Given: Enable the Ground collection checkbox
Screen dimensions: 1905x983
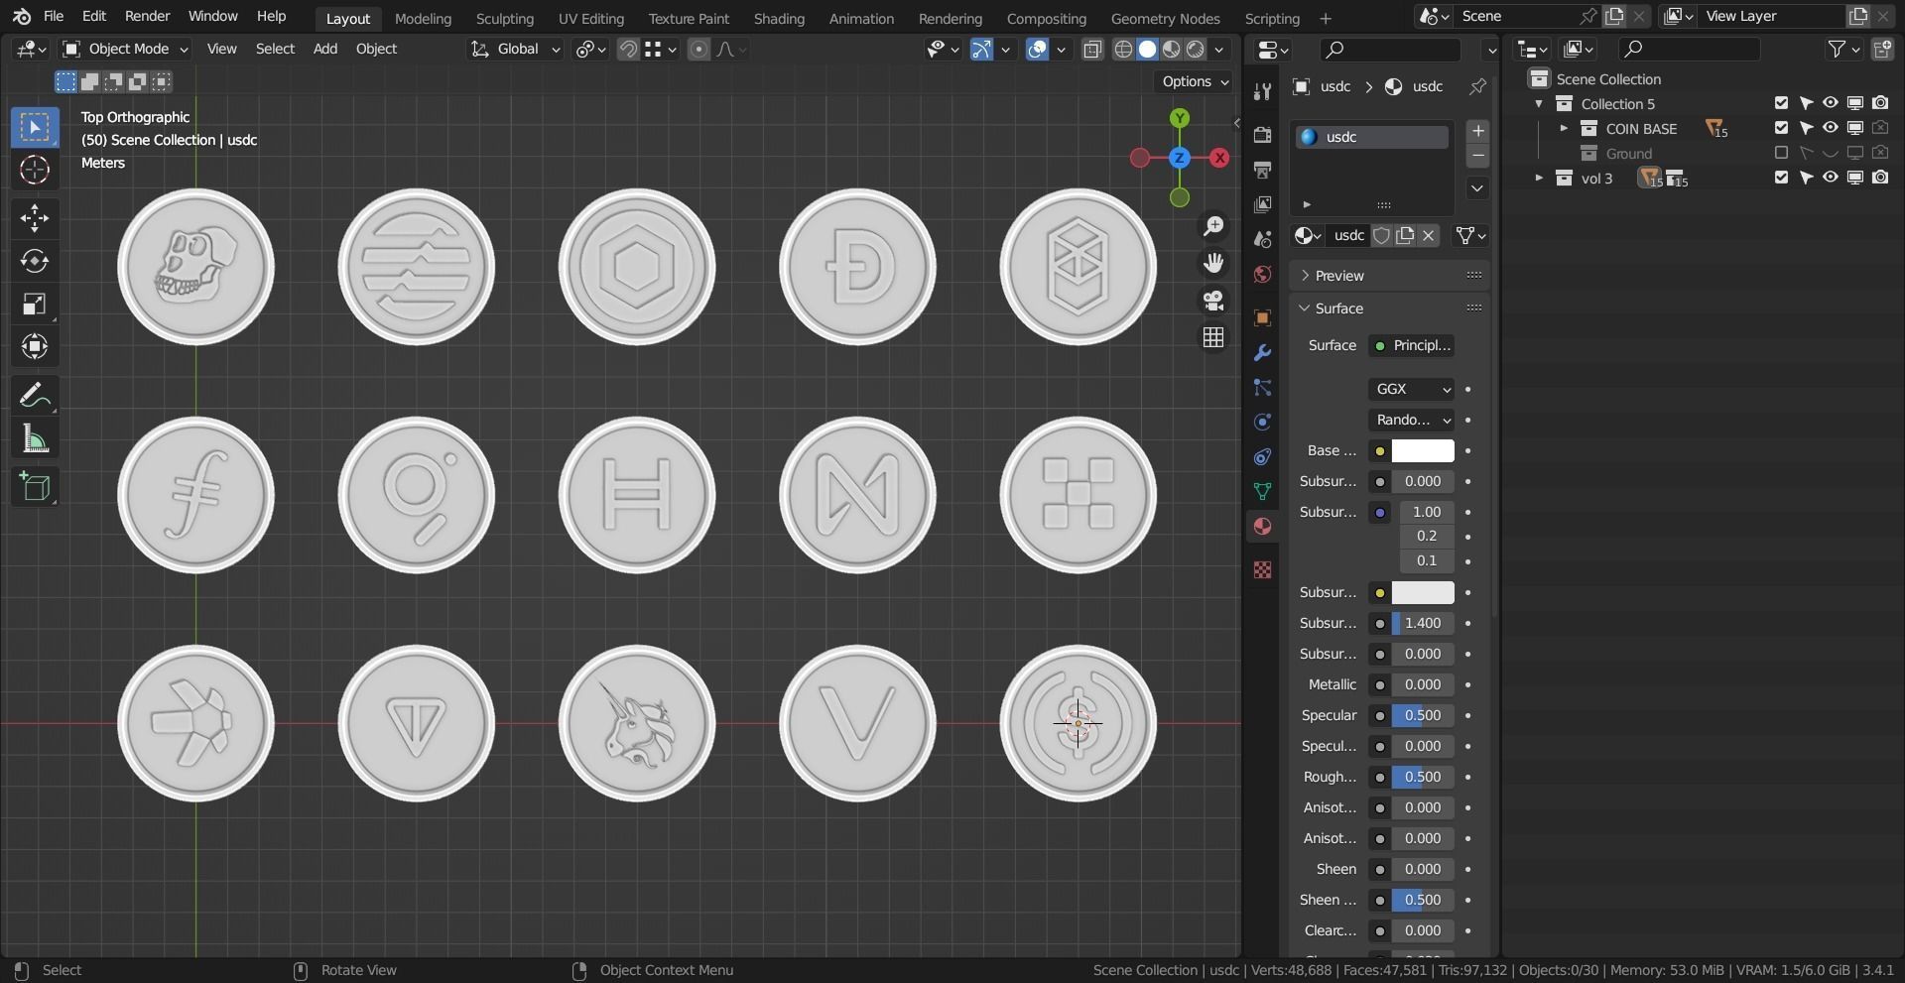Looking at the screenshot, I should tap(1781, 153).
